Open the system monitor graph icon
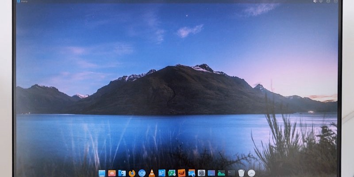 221,173
